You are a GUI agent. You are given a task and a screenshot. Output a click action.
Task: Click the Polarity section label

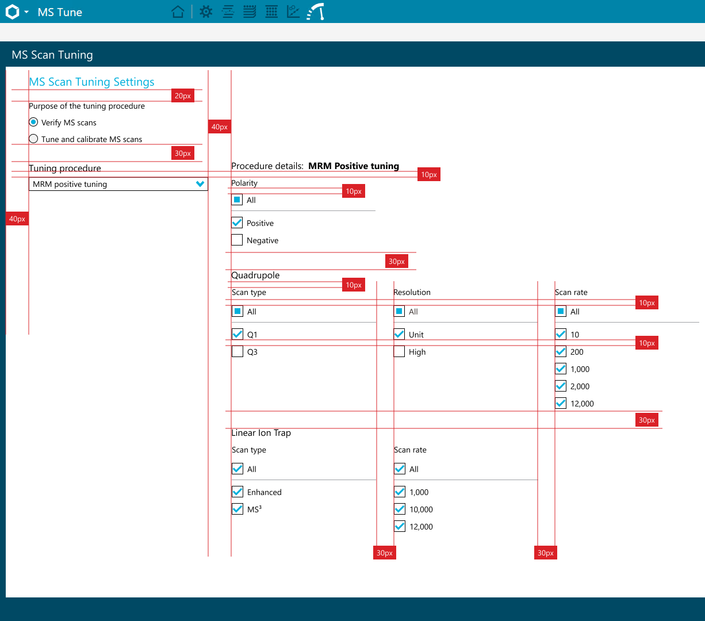pos(244,183)
